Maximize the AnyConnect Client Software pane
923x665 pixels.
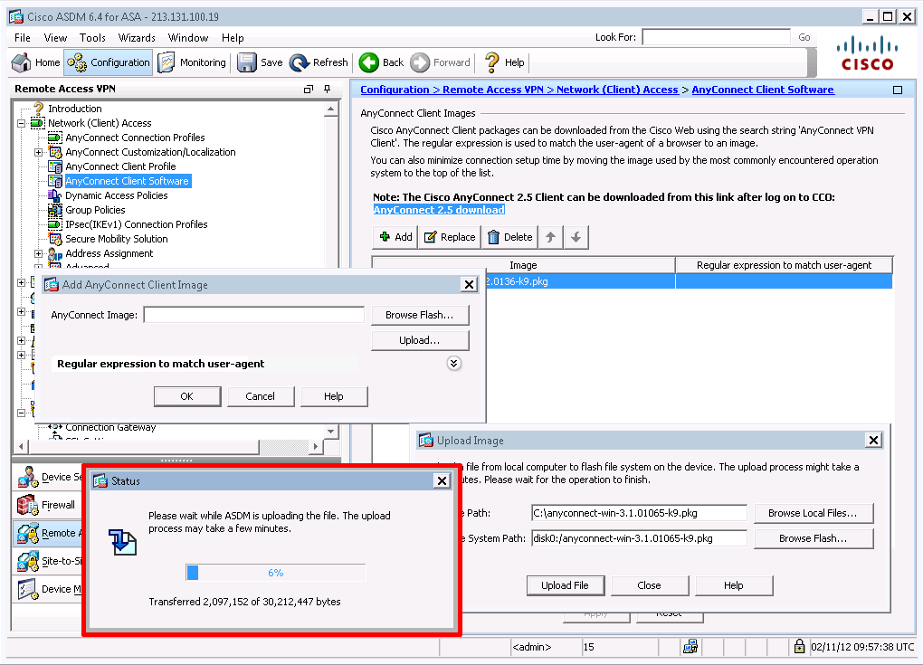coord(898,90)
